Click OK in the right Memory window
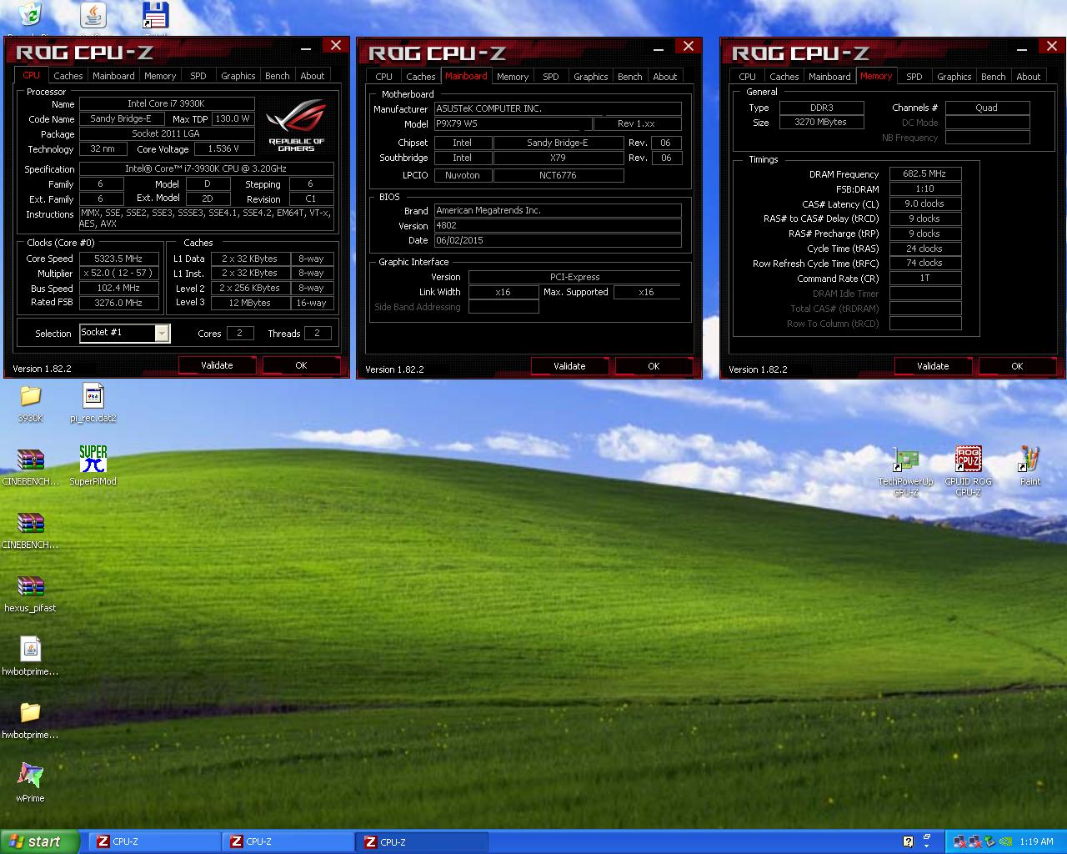This screenshot has width=1067, height=854. coord(1017,366)
